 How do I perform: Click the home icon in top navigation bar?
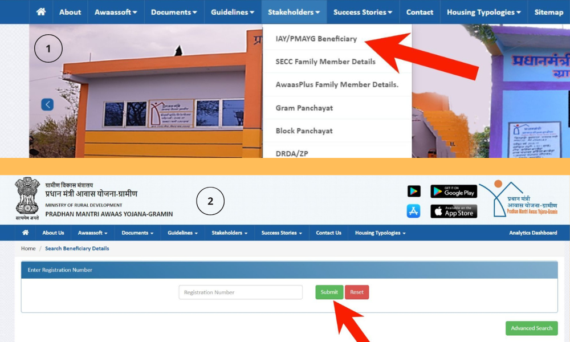[41, 12]
